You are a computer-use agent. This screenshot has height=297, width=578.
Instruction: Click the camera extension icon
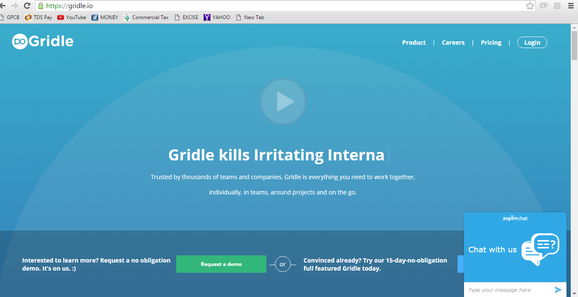(x=543, y=6)
